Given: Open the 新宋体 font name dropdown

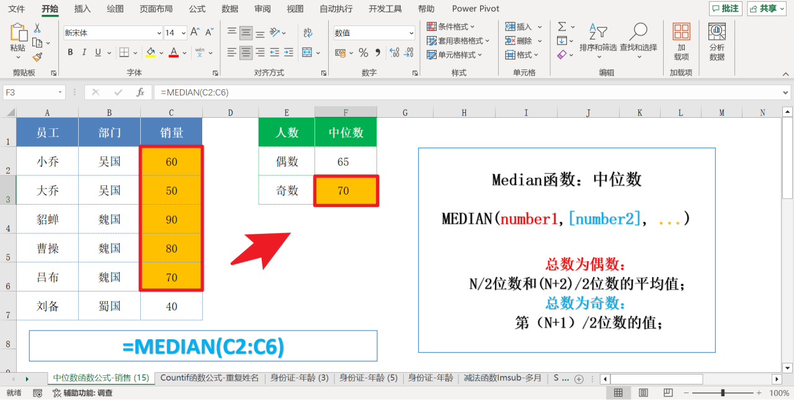Looking at the screenshot, I should click(159, 33).
